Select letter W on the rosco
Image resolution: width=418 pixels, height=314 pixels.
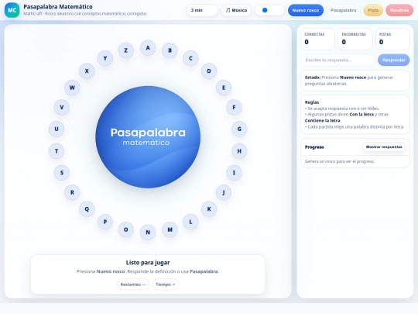[x=72, y=88]
